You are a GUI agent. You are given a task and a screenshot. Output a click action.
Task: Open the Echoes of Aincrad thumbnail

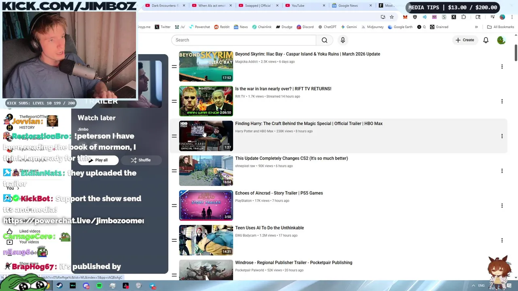coord(206,205)
